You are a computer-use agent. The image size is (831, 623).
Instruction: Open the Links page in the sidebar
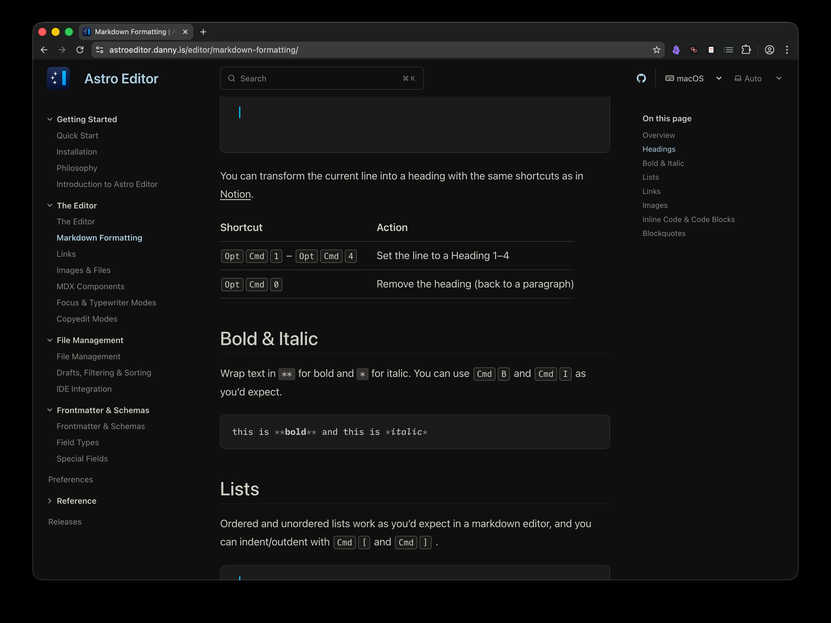[66, 254]
